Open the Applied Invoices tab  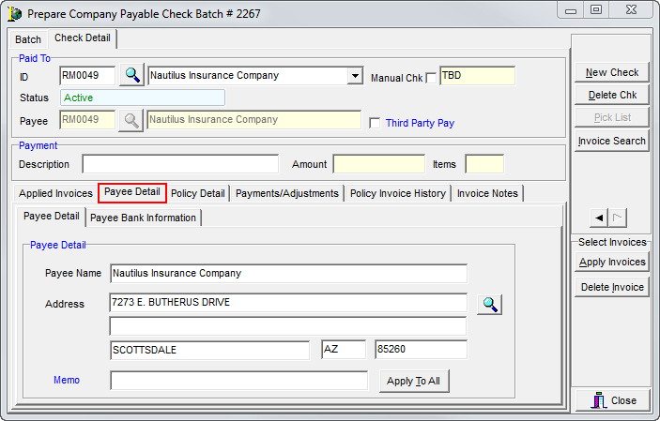[x=56, y=193]
